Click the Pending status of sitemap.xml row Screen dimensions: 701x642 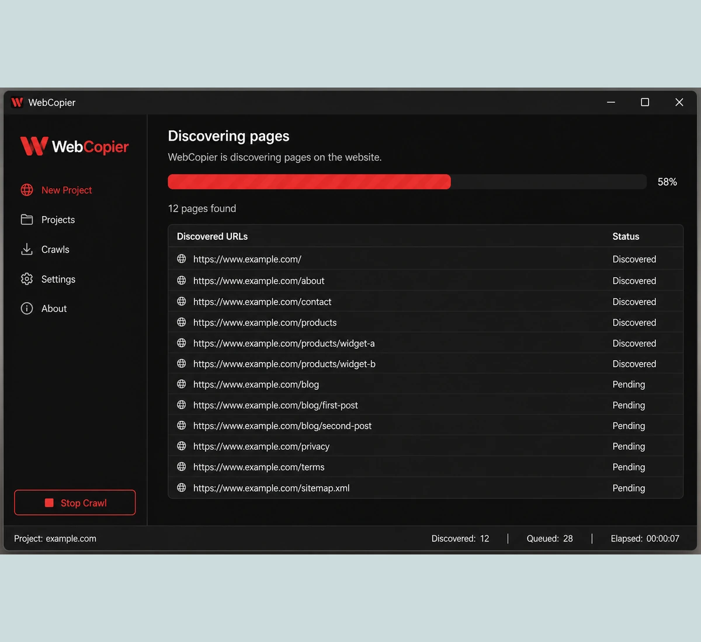coord(629,488)
